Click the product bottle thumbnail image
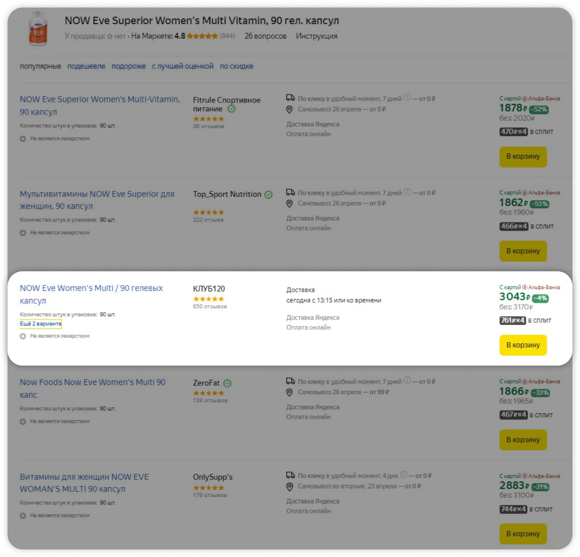 (38, 29)
